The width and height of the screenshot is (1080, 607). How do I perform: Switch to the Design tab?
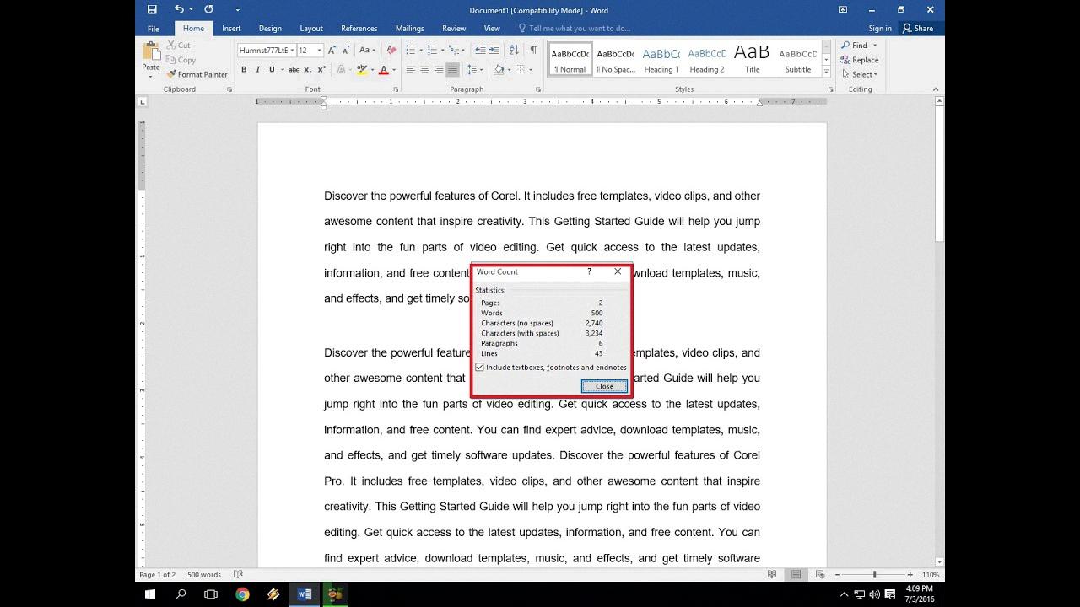(x=270, y=29)
